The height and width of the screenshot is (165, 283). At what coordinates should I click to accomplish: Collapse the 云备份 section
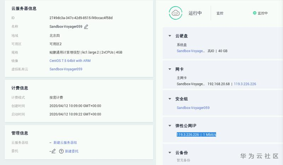click(170, 153)
